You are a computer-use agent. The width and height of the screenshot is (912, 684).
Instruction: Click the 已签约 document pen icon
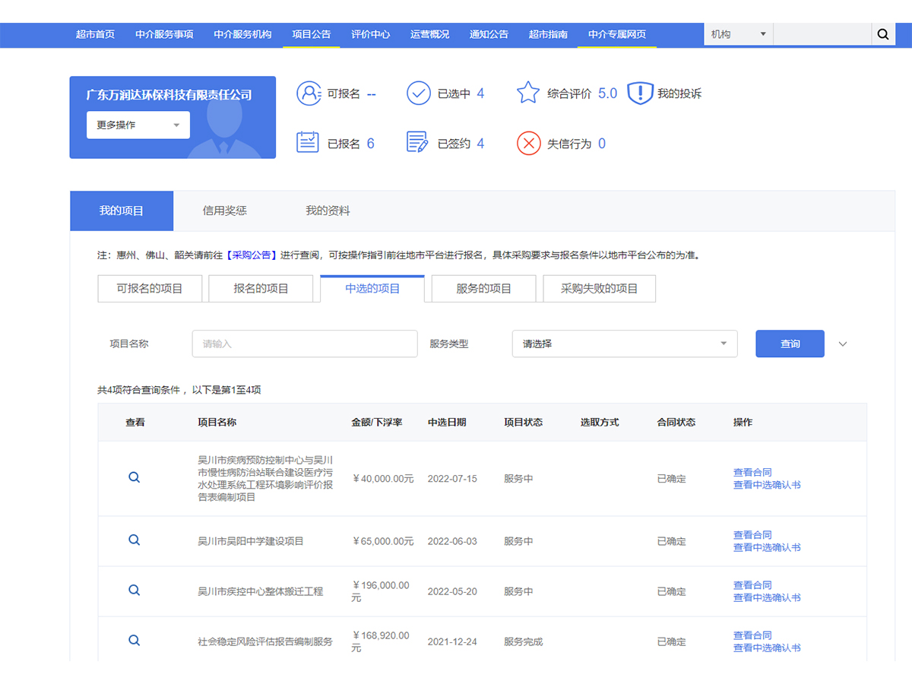(x=417, y=143)
